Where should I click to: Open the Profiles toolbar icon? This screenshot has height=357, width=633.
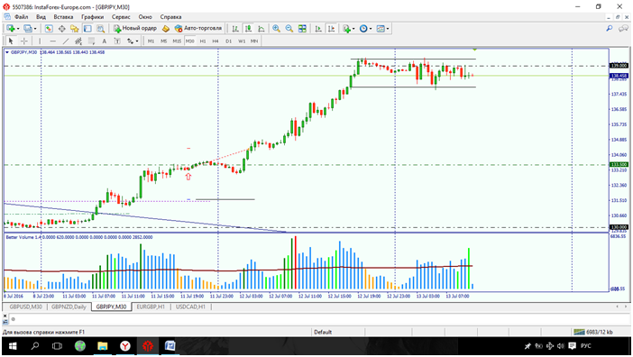27,28
